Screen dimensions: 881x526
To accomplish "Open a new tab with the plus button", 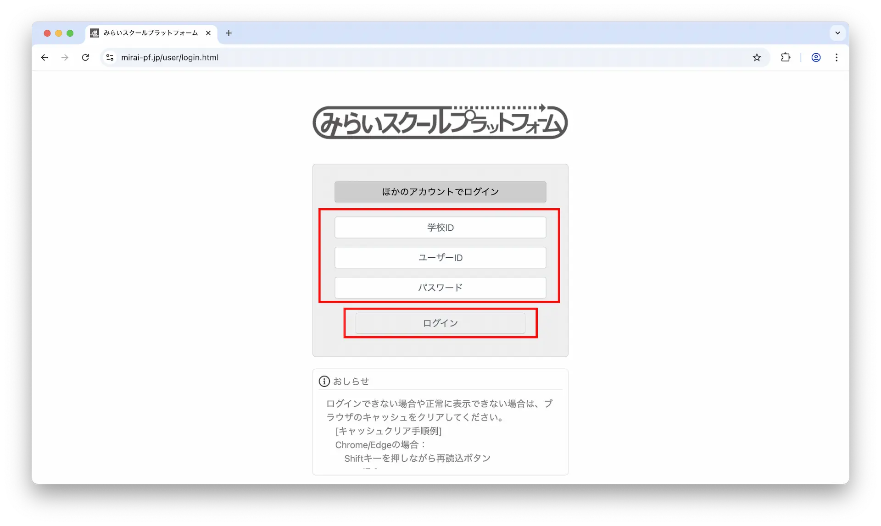I will 229,33.
